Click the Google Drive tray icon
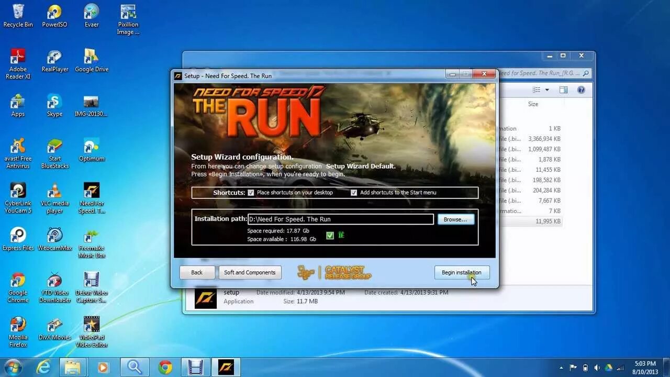This screenshot has height=377, width=670. pyautogui.click(x=609, y=368)
